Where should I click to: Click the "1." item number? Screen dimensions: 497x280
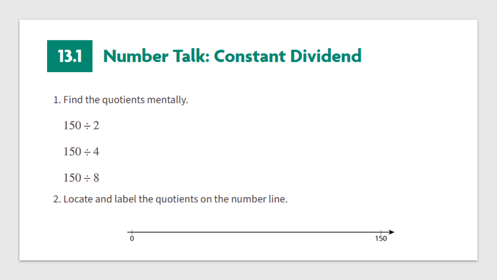pos(57,100)
